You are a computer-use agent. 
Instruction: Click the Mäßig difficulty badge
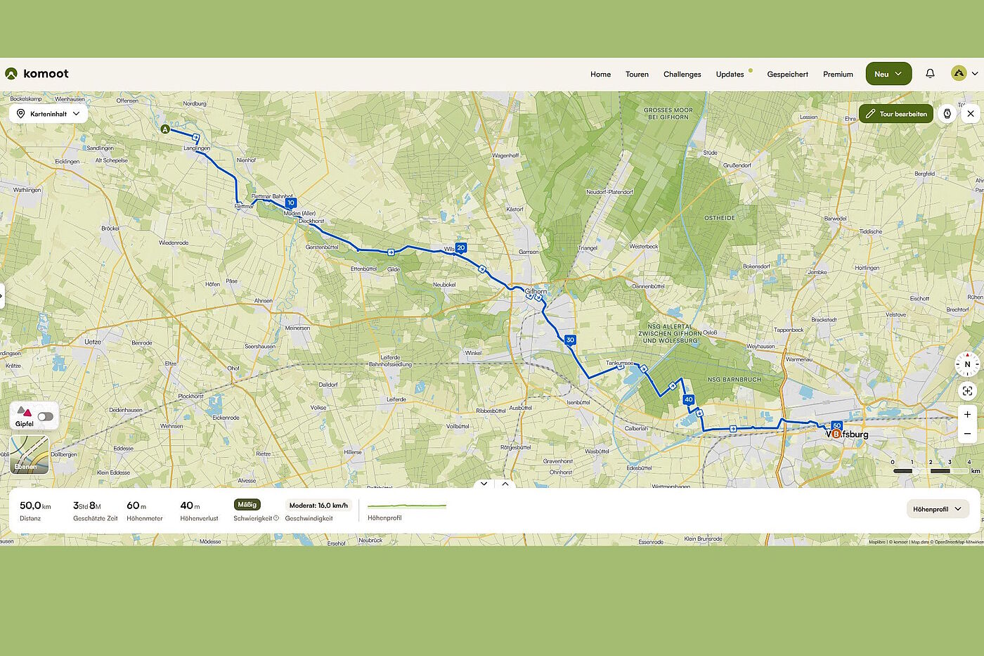pos(247,505)
